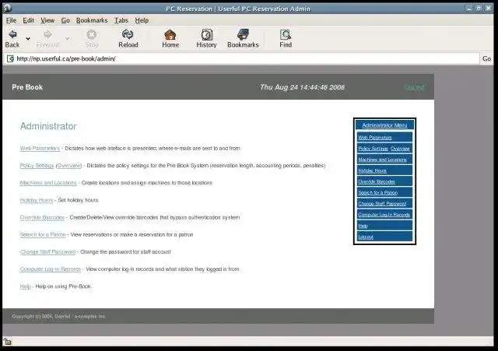This screenshot has width=498, height=351.
Task: Select Policy Settings in sidebar menu
Action: tap(373, 149)
